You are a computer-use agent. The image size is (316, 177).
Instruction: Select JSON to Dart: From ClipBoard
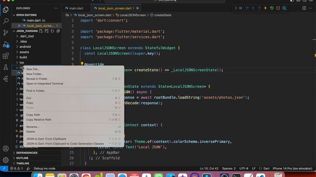[x=74, y=139]
